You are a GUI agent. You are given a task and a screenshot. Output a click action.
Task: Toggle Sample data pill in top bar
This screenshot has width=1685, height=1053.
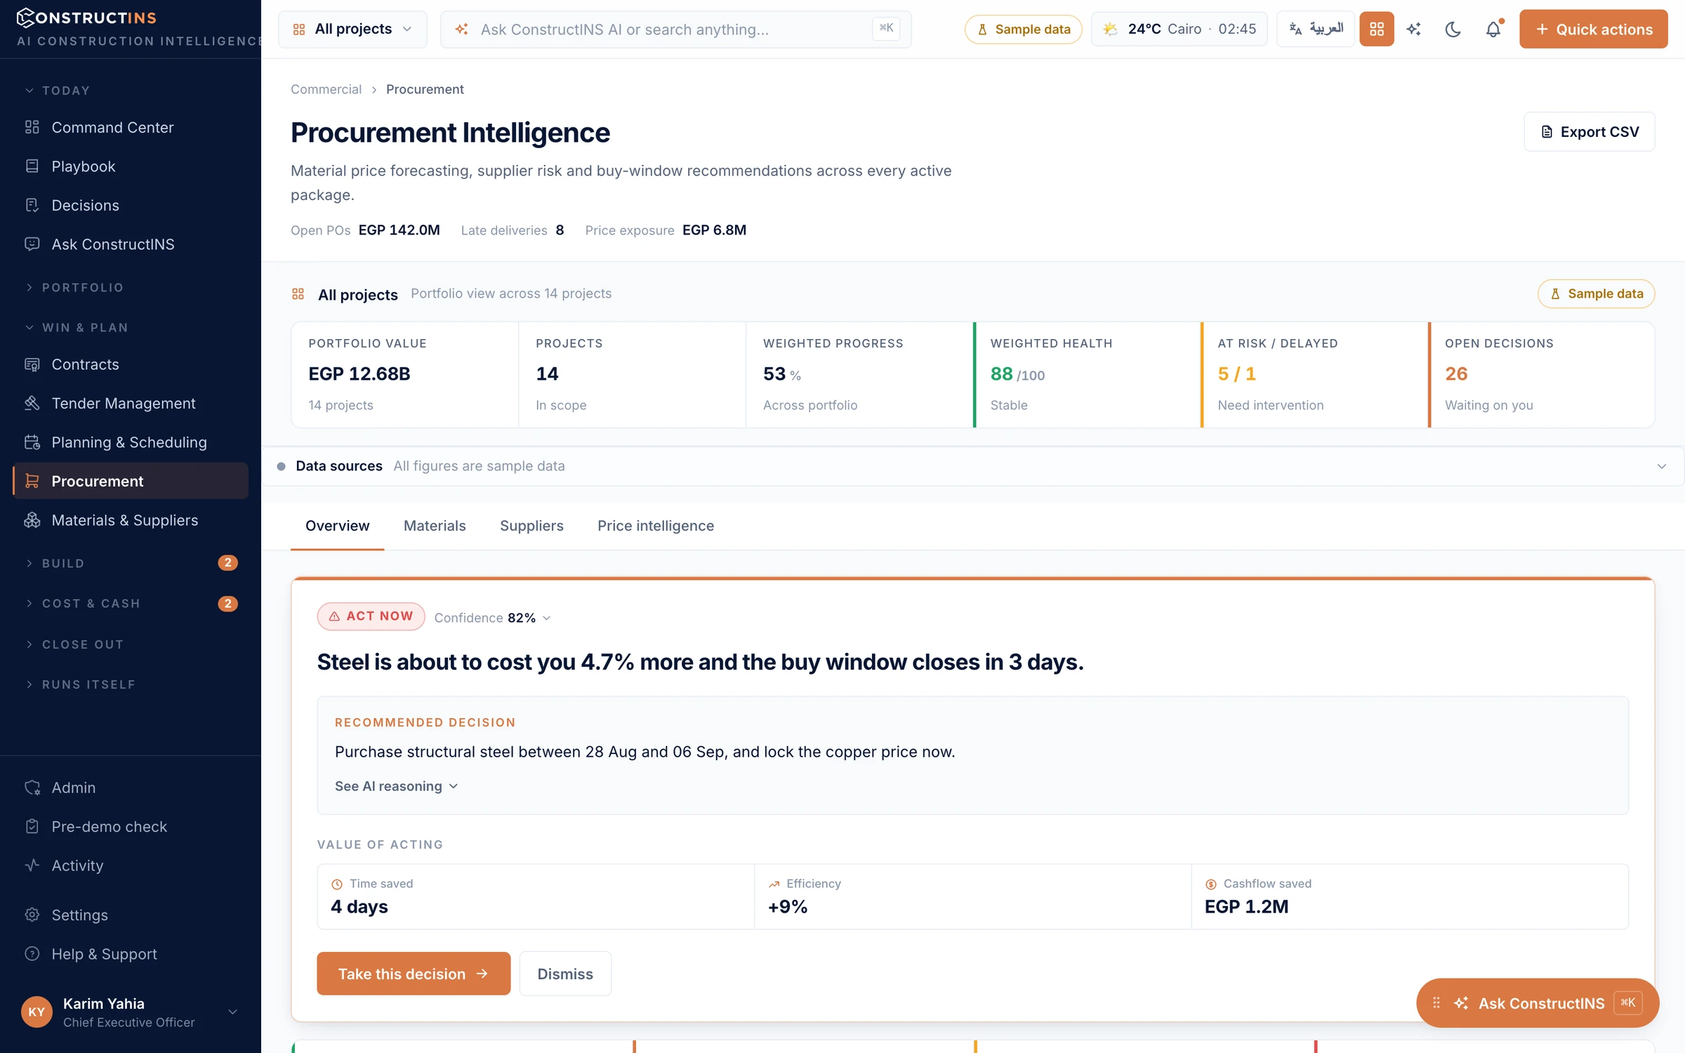tap(1023, 29)
